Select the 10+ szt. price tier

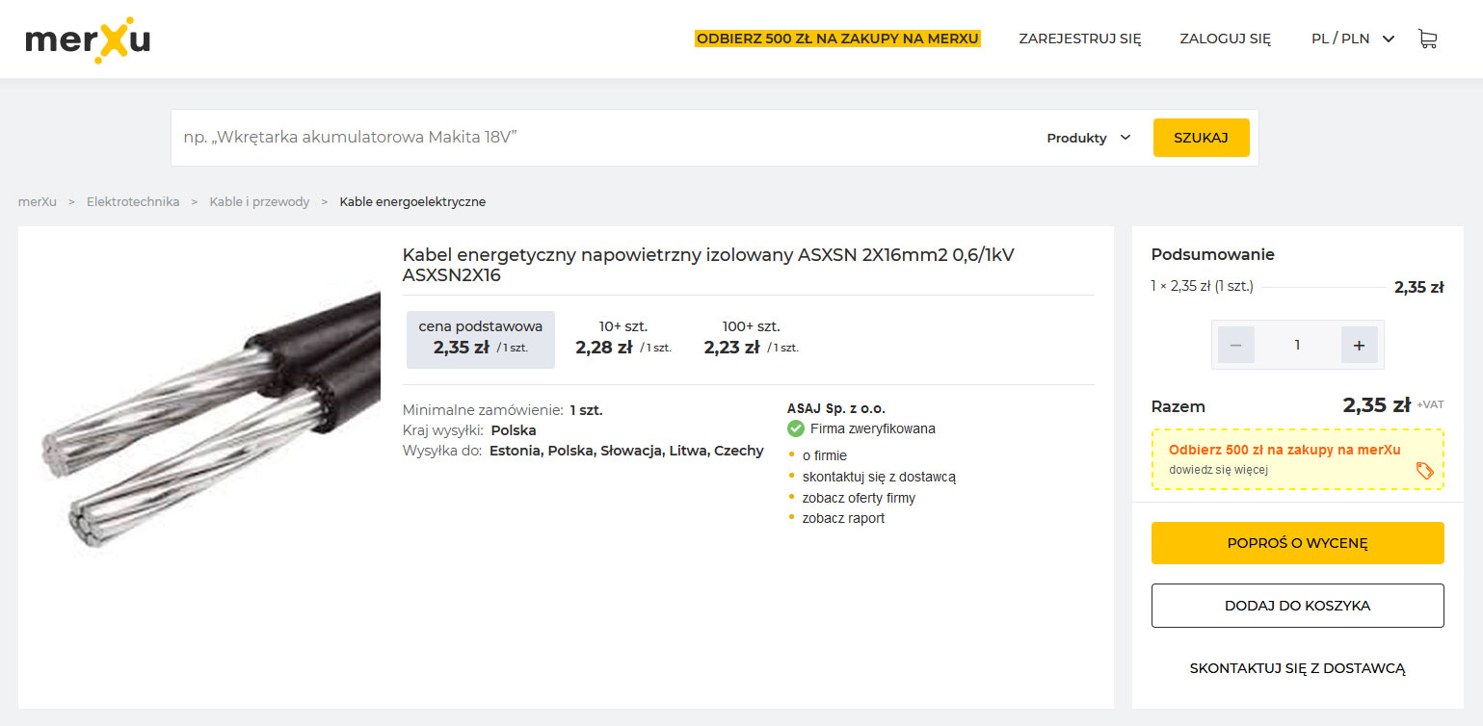(x=622, y=338)
